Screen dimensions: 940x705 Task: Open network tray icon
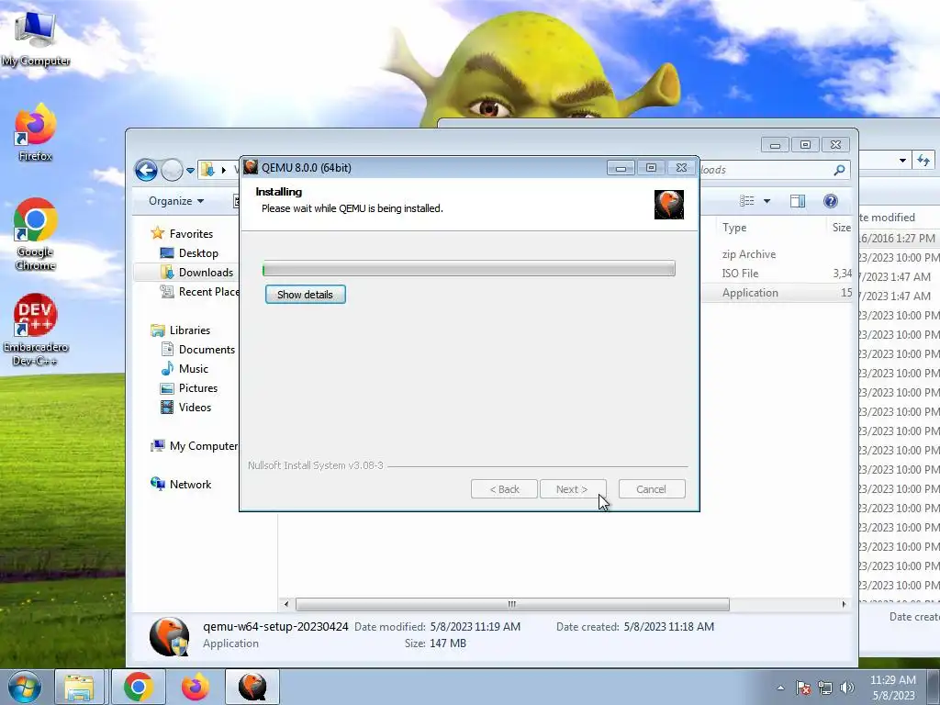[825, 688]
